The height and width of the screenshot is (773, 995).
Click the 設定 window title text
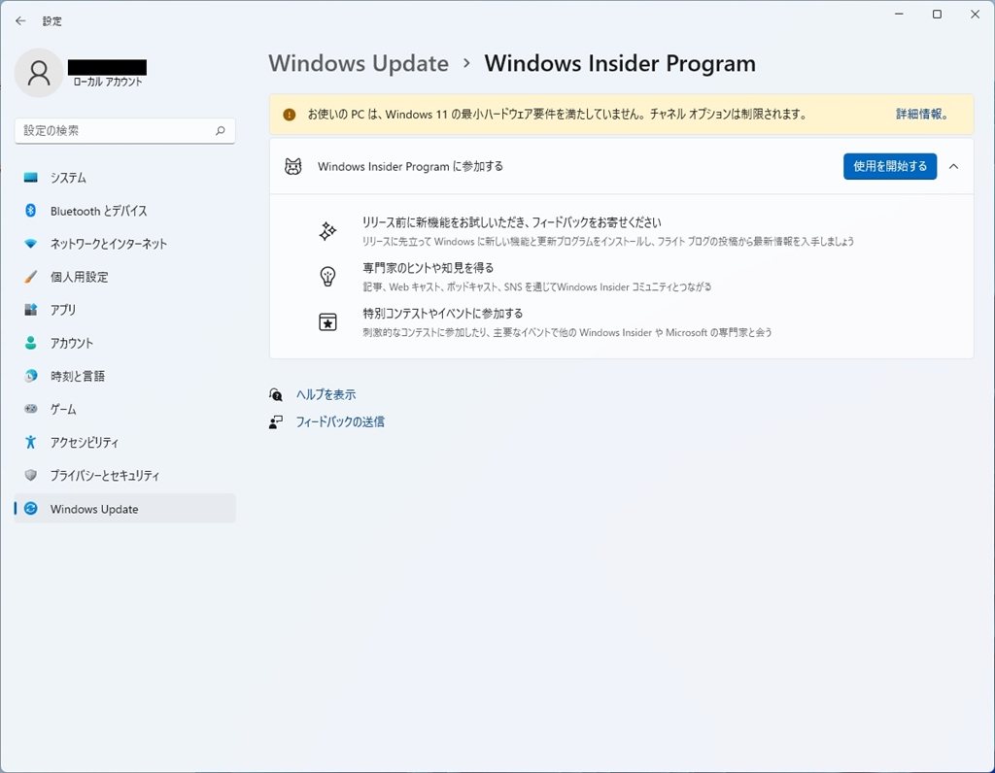[x=52, y=21]
